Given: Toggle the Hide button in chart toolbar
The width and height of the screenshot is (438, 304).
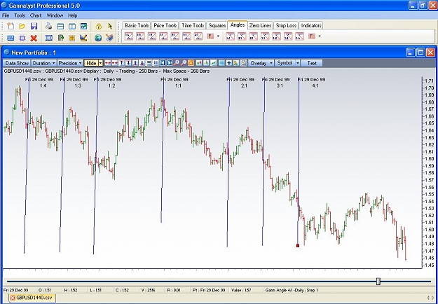Looking at the screenshot, I should 91,63.
